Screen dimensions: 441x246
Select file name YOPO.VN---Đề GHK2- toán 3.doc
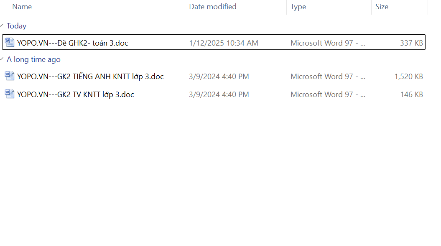point(73,43)
